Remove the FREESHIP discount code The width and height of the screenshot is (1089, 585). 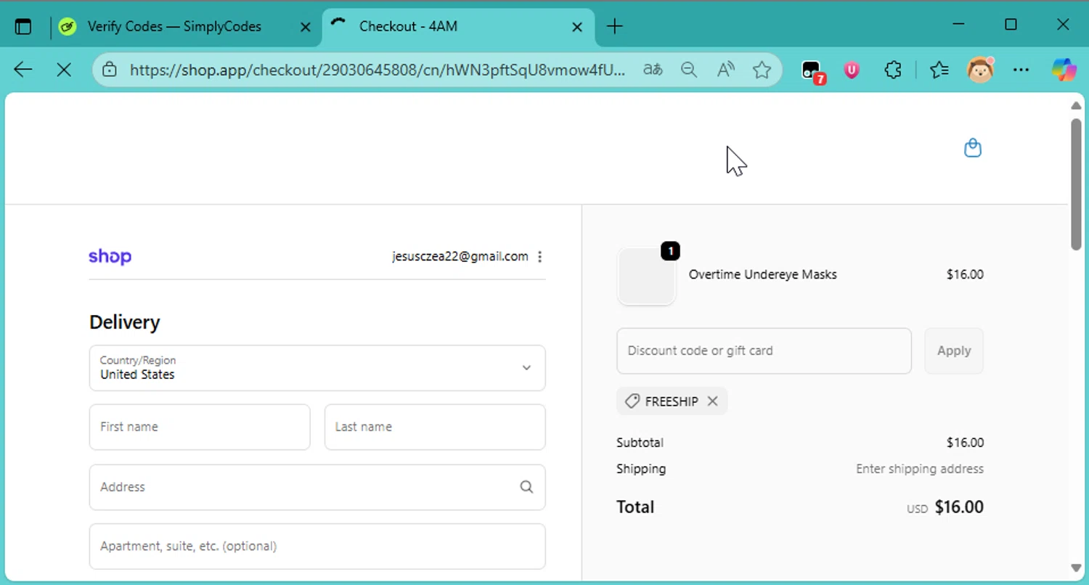click(712, 401)
